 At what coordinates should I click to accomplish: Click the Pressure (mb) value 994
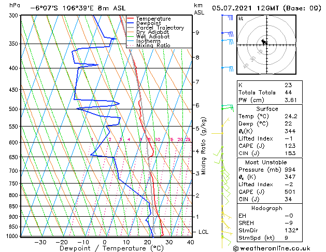[290, 170]
